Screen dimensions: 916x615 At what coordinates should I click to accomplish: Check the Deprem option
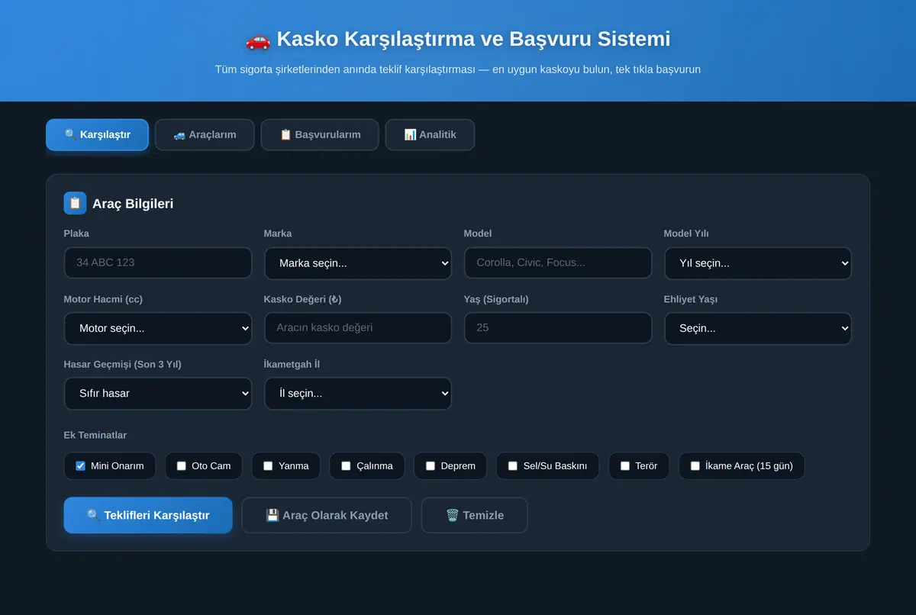[x=431, y=465]
